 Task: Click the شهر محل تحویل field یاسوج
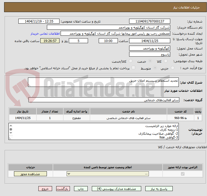pos(150,54)
